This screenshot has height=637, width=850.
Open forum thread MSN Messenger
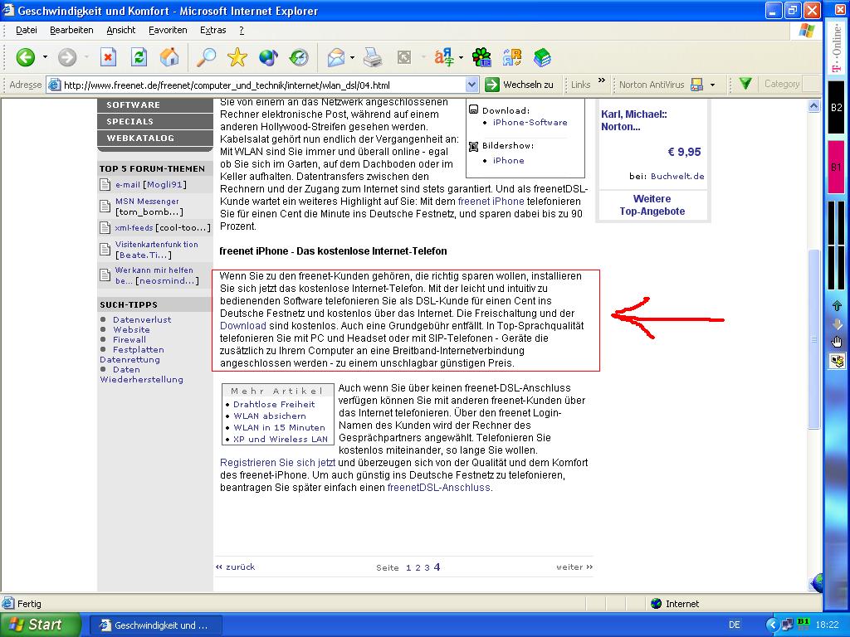[147, 201]
